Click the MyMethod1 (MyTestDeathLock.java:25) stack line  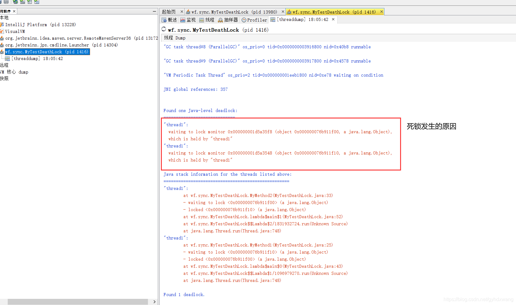258,245
